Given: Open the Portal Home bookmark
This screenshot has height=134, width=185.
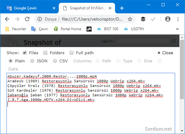Looking at the screenshot, I should (x=67, y=29).
